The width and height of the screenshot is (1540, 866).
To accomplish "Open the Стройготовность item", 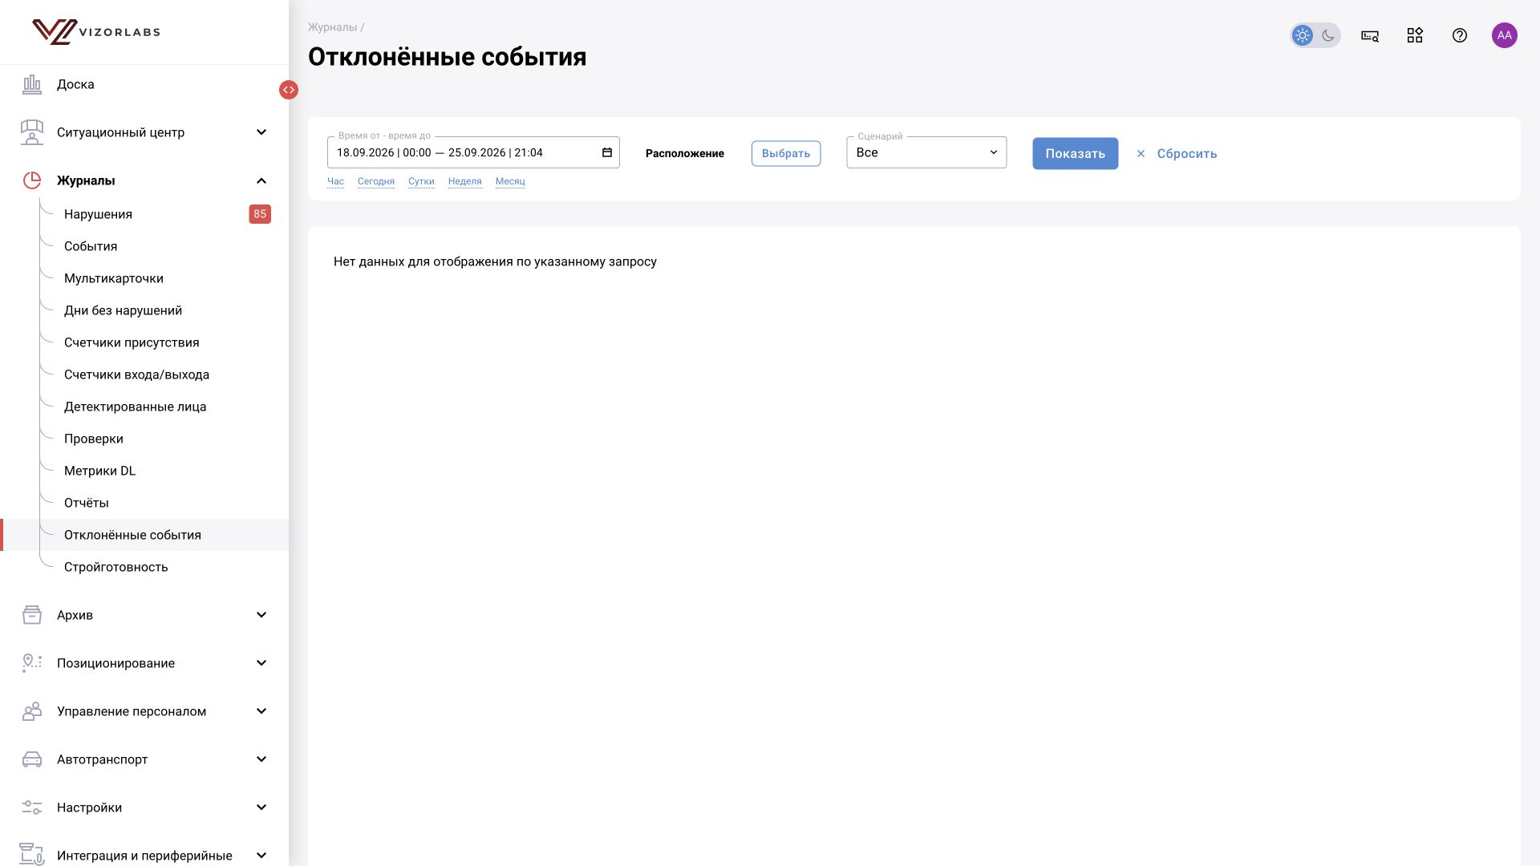I will click(116, 567).
